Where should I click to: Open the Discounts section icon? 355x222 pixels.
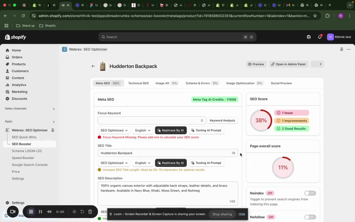pyautogui.click(x=7, y=99)
